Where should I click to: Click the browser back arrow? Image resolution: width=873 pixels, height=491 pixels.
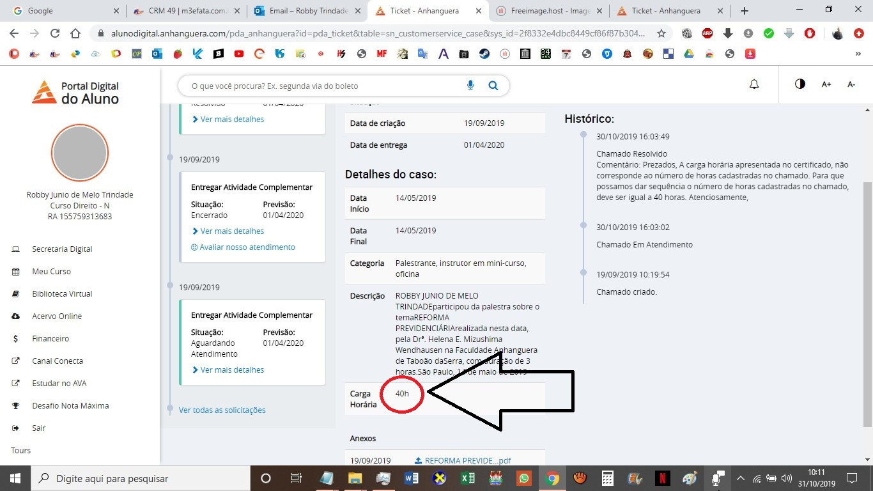point(14,33)
